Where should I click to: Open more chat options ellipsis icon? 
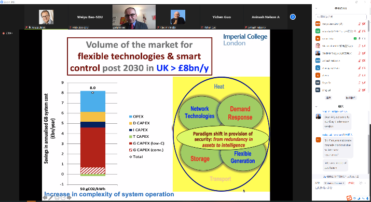366,183
